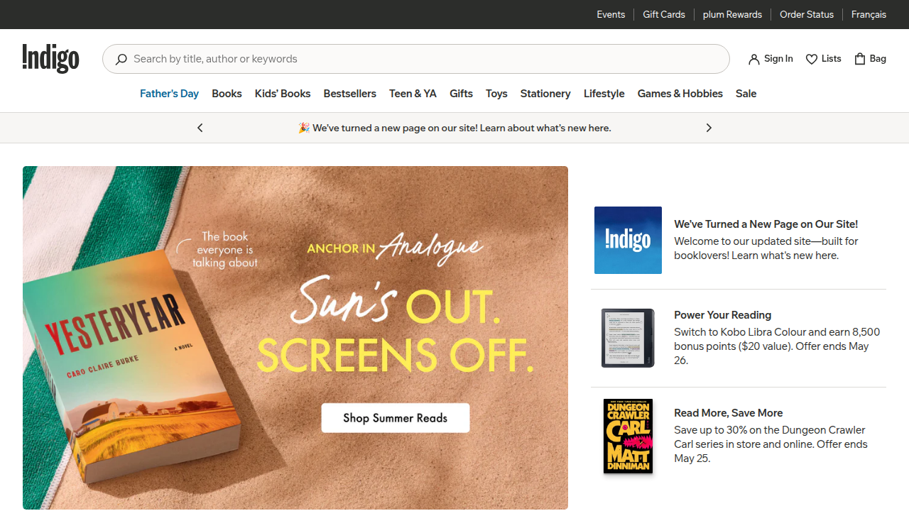Open the shopping Bag icon

pos(860,59)
